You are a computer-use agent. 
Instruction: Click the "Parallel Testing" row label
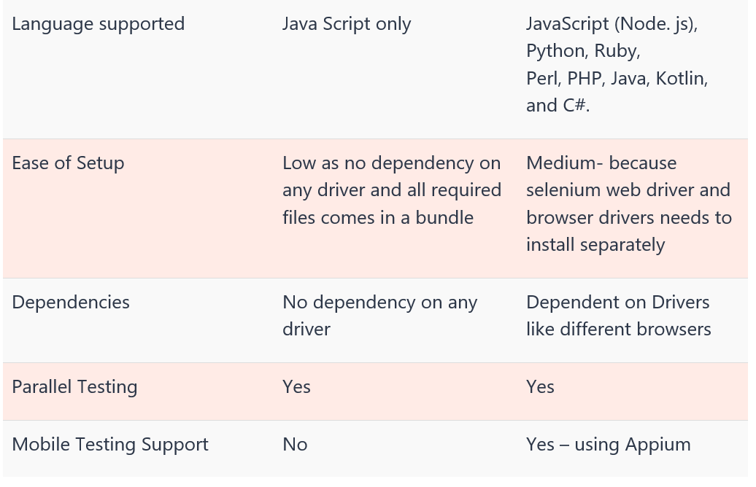[x=74, y=388]
